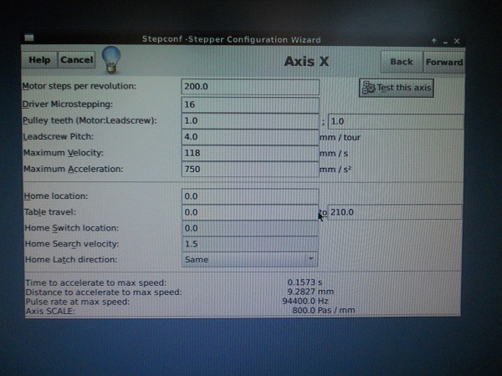Cancel the Stepconf wizard
502x376 pixels.
[76, 60]
